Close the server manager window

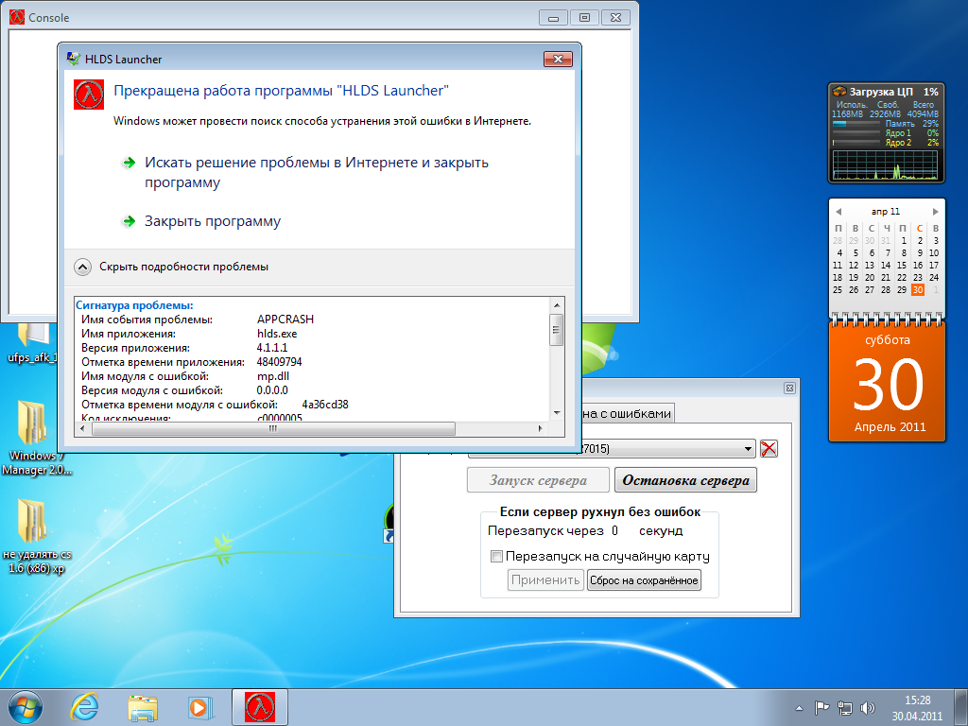(789, 388)
